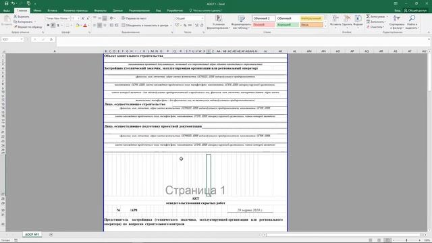Screen dimensions: 432x243
Task: Save the workbook from the quick access toolbar
Action: pyautogui.click(x=6, y=3)
